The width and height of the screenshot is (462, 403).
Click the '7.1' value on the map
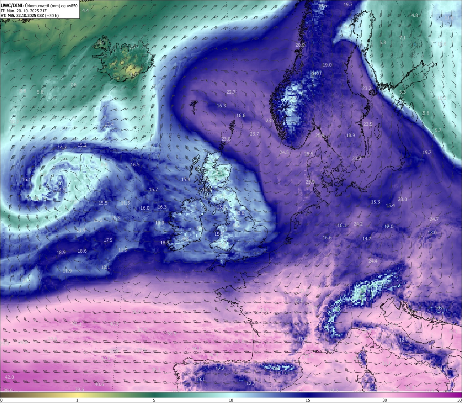click(x=402, y=38)
